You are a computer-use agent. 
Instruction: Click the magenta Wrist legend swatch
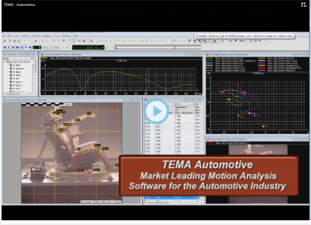(x=262, y=70)
